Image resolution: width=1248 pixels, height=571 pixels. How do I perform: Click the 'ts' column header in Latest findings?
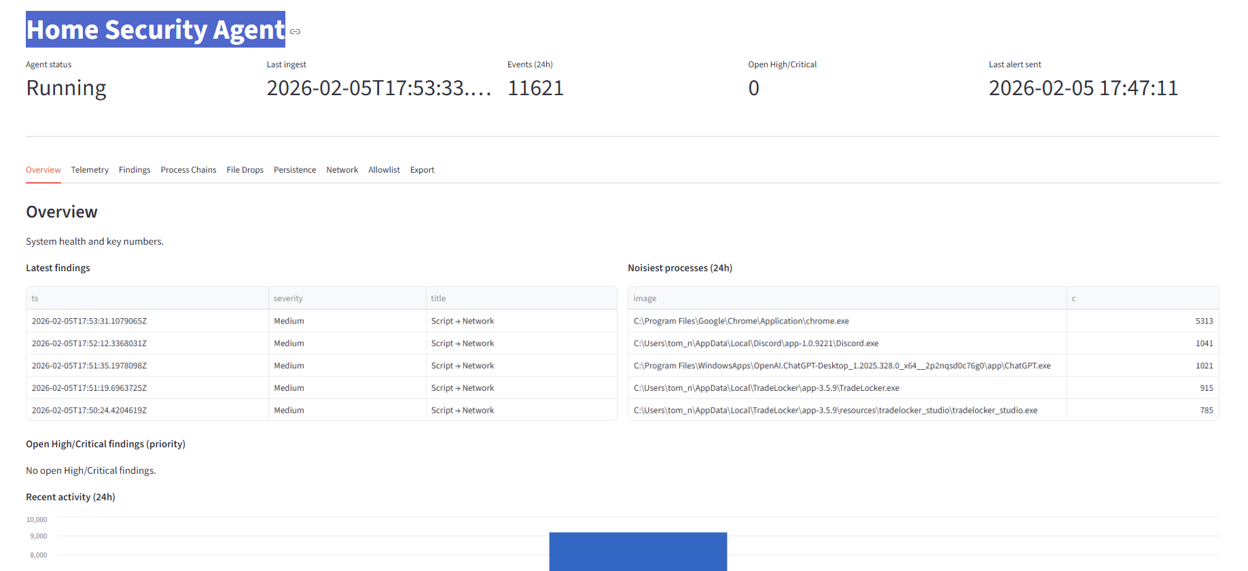tap(147, 298)
